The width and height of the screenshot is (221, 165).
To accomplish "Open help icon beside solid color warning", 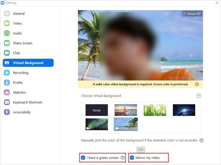I will (x=197, y=84).
